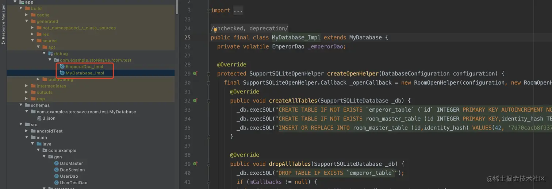Click the 3.json file icon
This screenshot has height=189, width=552.
click(39, 118)
